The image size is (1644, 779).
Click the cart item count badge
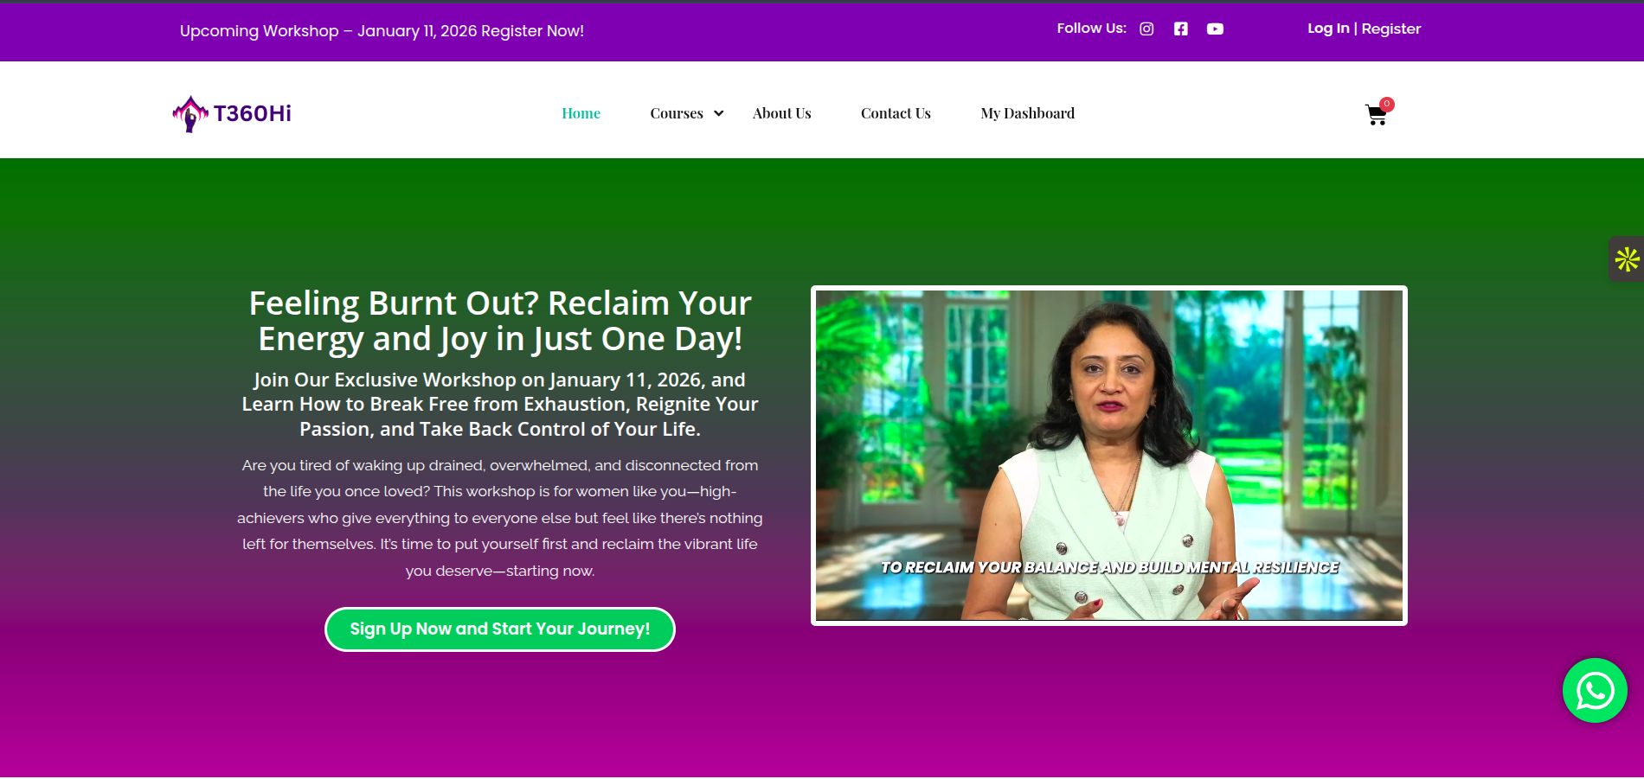(1387, 104)
